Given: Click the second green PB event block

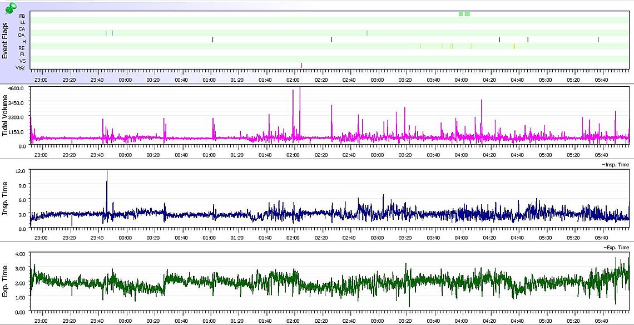Looking at the screenshot, I should tap(467, 14).
